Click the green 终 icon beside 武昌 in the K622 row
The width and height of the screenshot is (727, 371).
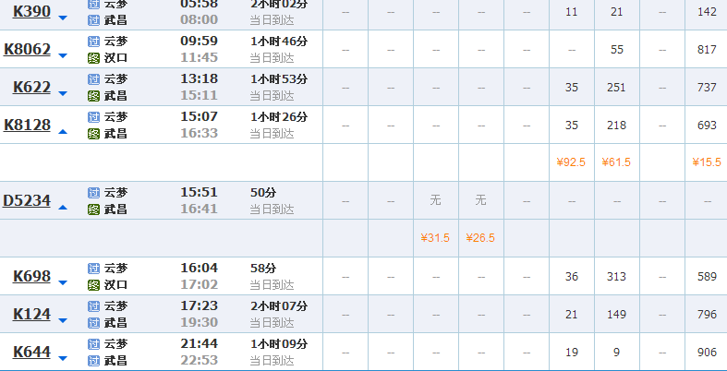pos(93,96)
